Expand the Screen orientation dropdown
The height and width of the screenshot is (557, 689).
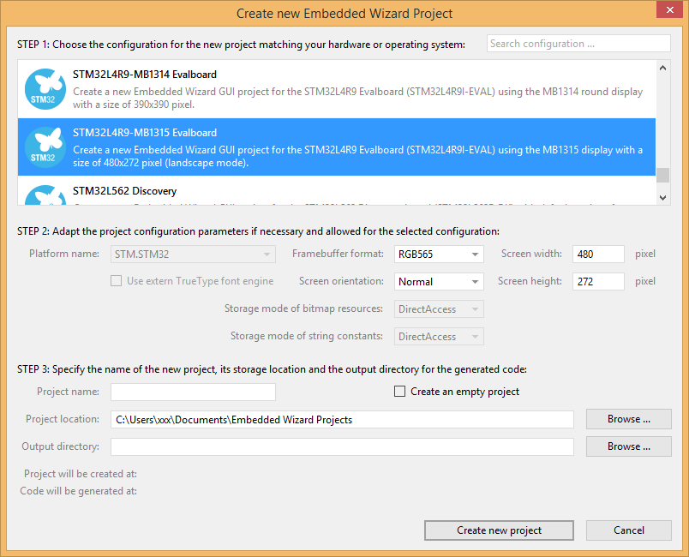(x=439, y=282)
